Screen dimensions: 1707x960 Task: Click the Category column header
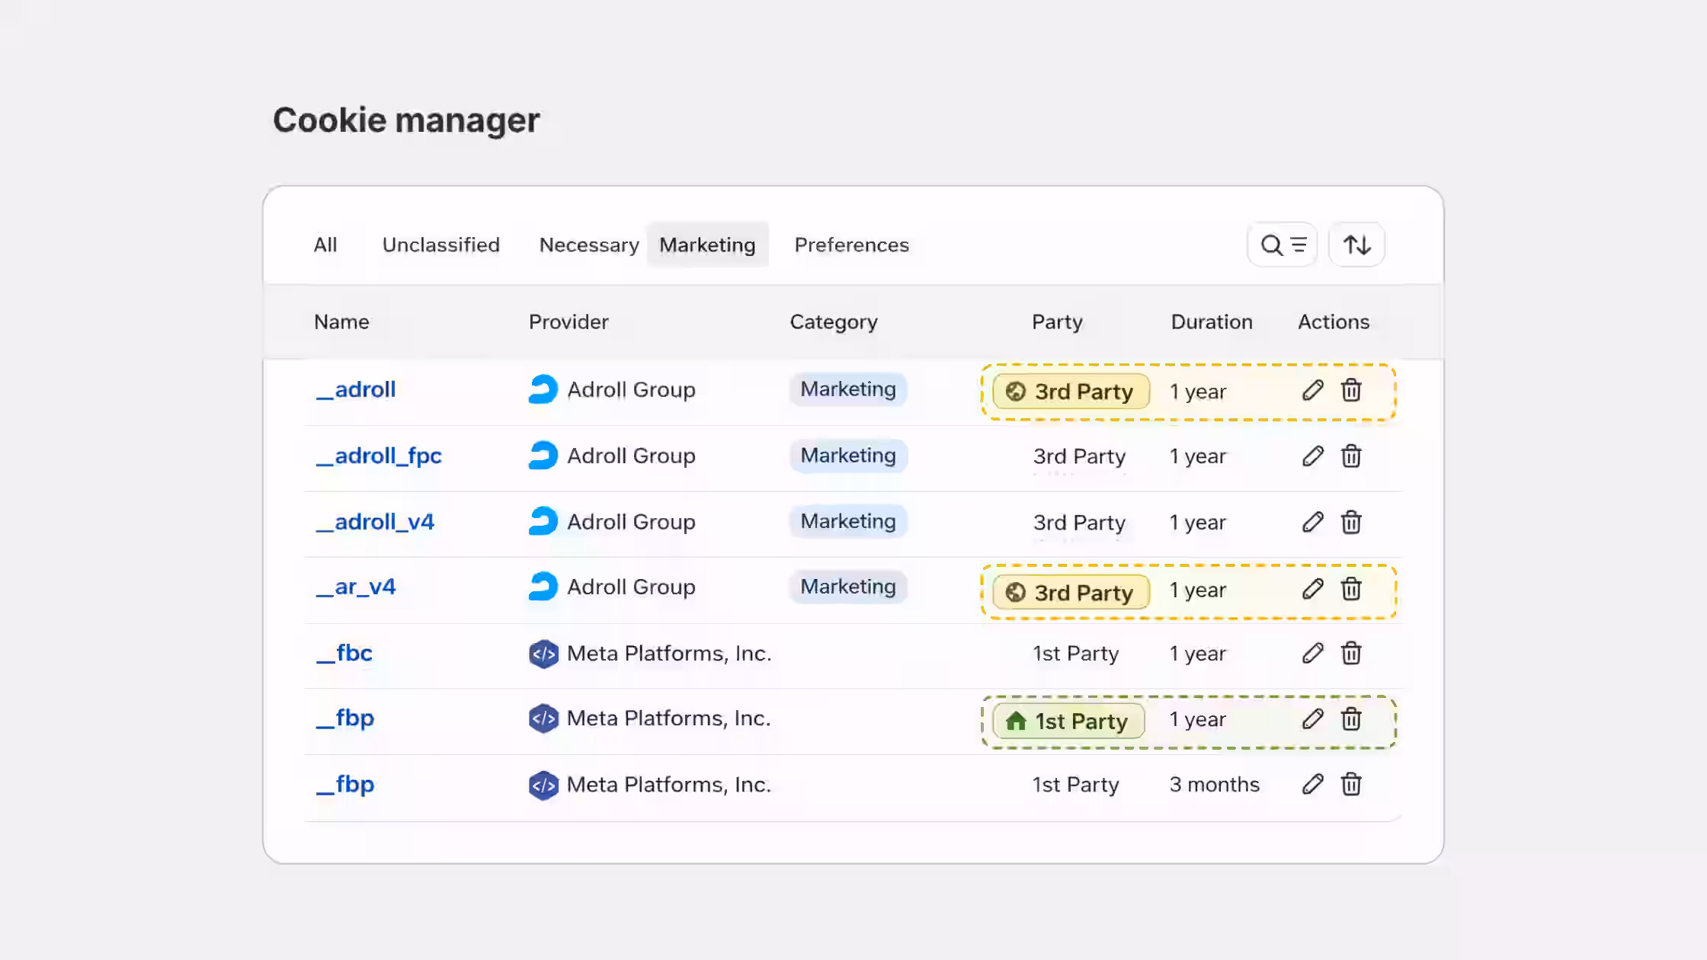coord(834,322)
